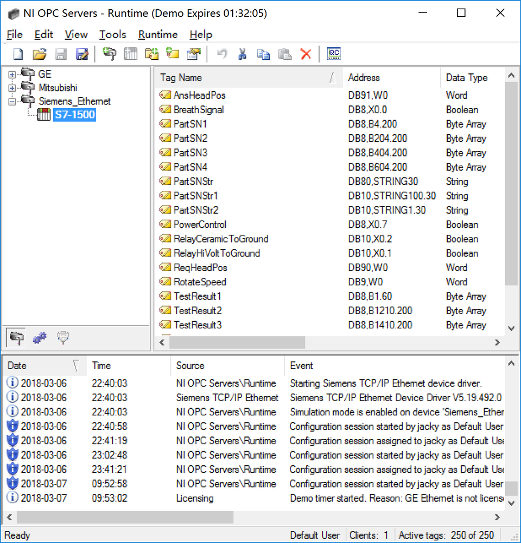
Task: Click the Cut scissors icon
Action: [x=243, y=54]
